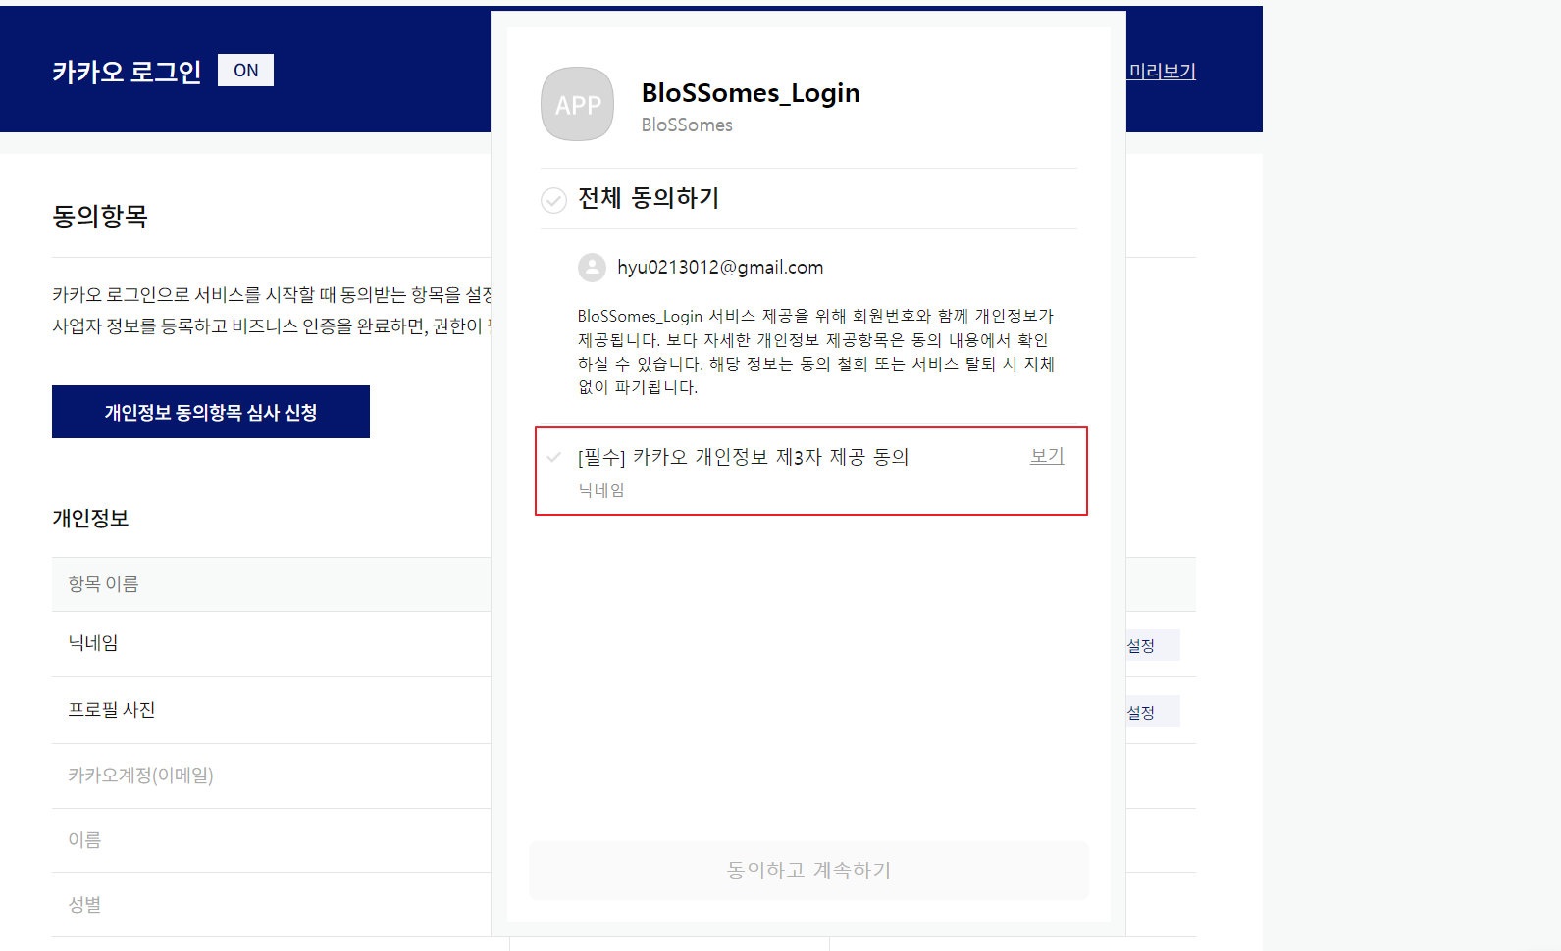Click the 동의항목 section heading
Image resolution: width=1561 pixels, height=951 pixels.
(100, 216)
